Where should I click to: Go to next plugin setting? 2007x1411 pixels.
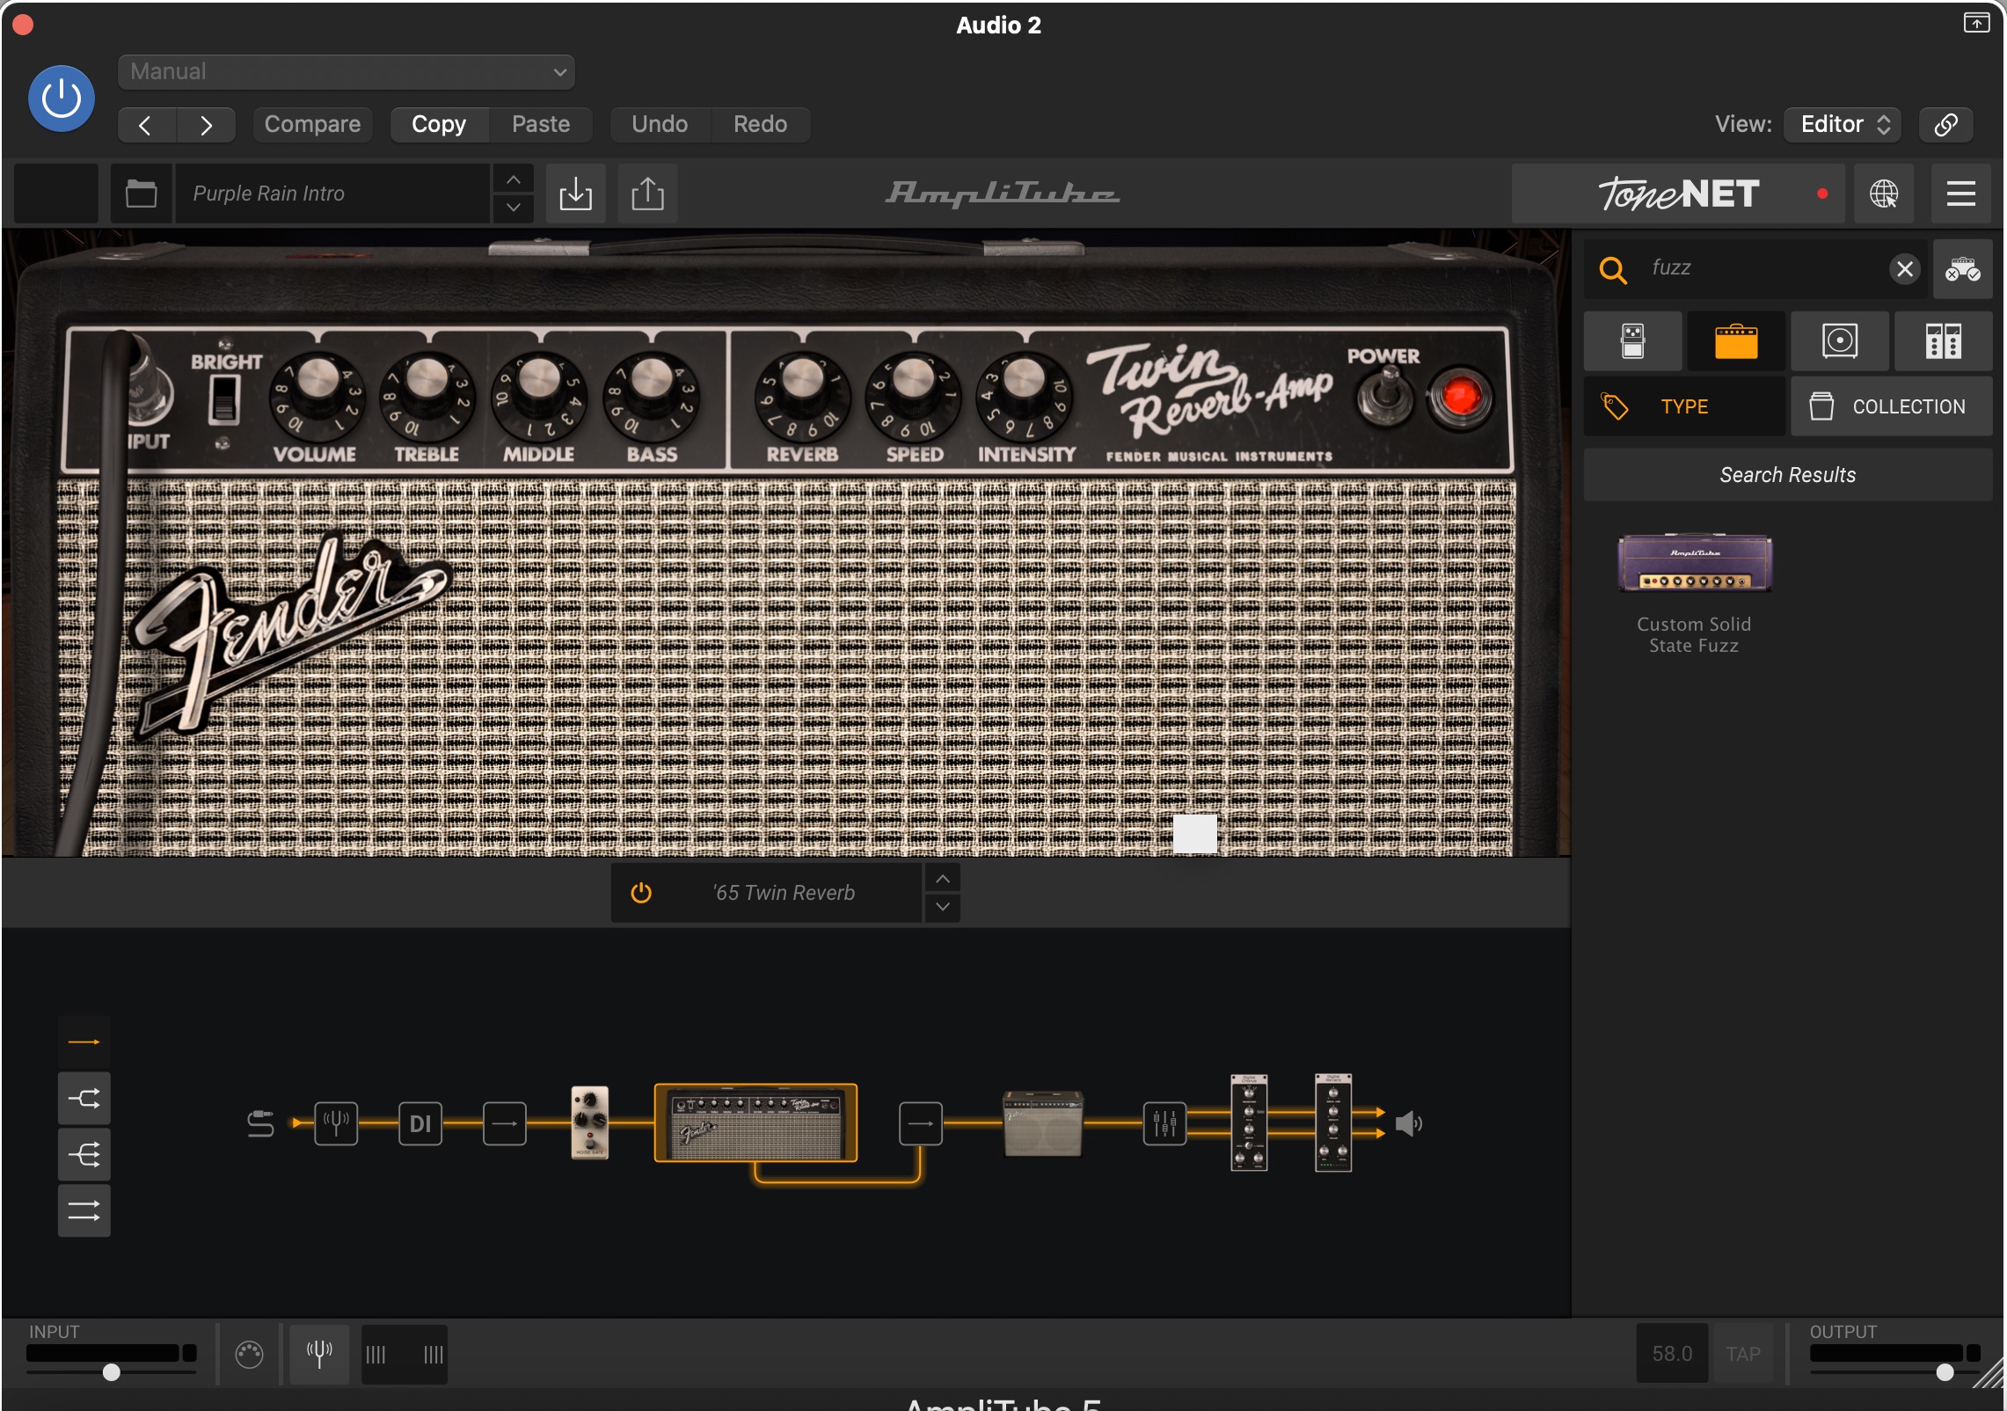coord(206,125)
